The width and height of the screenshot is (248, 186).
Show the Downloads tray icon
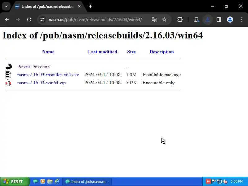pos(208,20)
